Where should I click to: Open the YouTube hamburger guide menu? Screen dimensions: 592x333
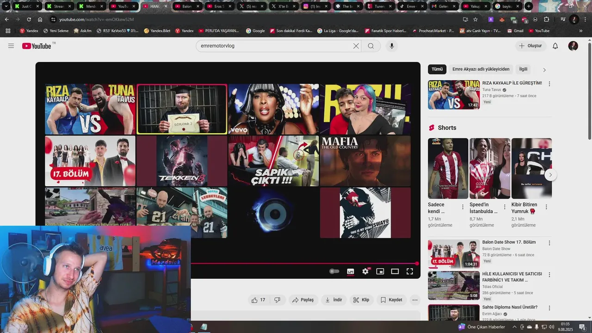[x=11, y=46]
